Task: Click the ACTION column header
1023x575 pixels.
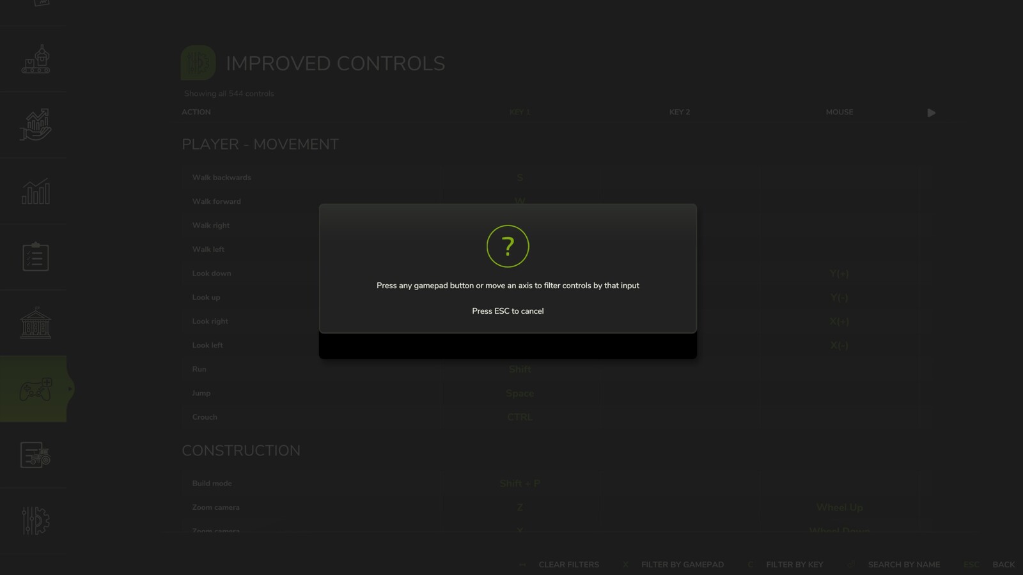Action: coord(196,112)
